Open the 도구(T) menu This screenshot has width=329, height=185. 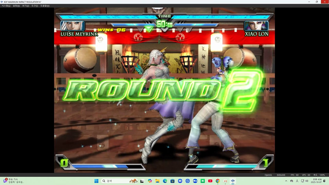coord(35,6)
